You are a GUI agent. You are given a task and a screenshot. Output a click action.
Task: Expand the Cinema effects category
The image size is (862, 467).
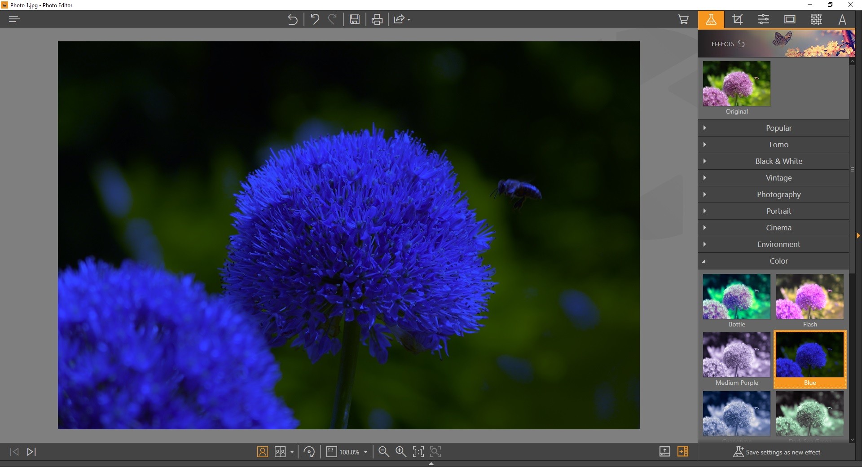[774, 228]
